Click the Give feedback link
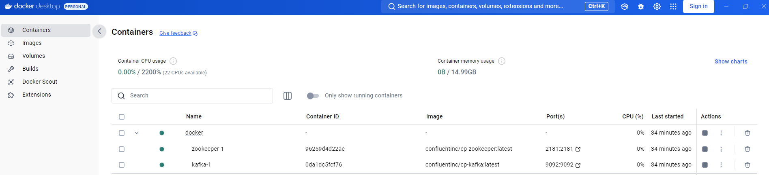 pos(178,33)
